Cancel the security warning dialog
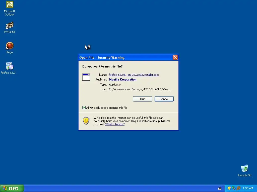This screenshot has width=257, height=192. coord(164,99)
